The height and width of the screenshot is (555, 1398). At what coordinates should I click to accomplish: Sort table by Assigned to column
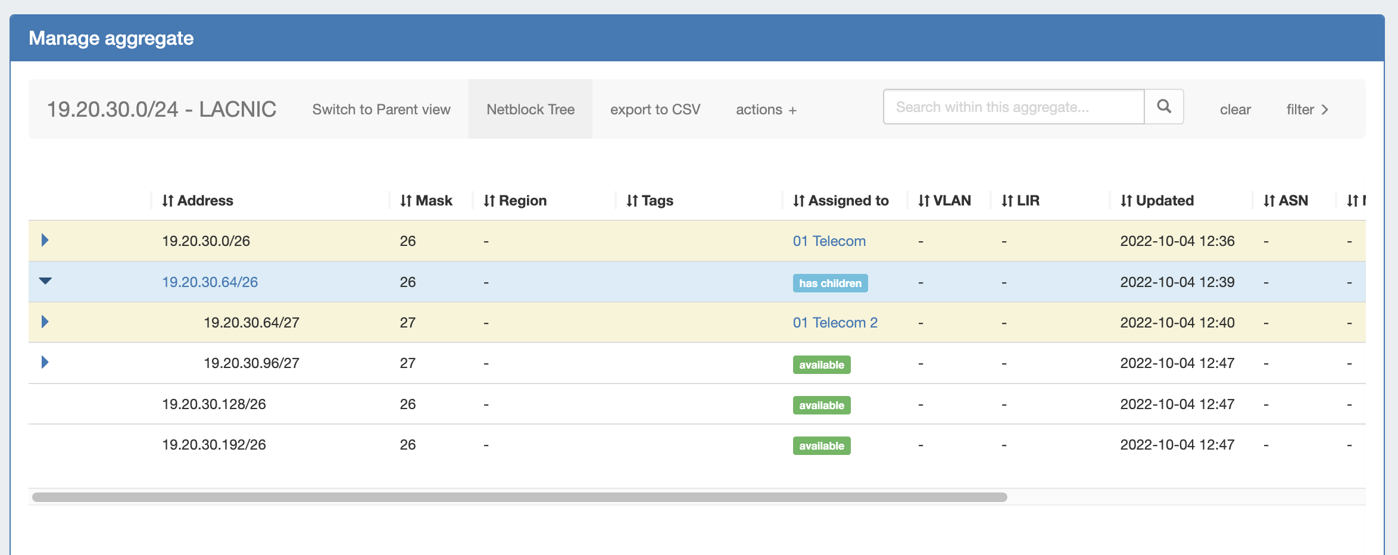coord(841,201)
